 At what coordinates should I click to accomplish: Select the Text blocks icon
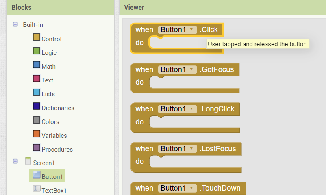coord(37,78)
